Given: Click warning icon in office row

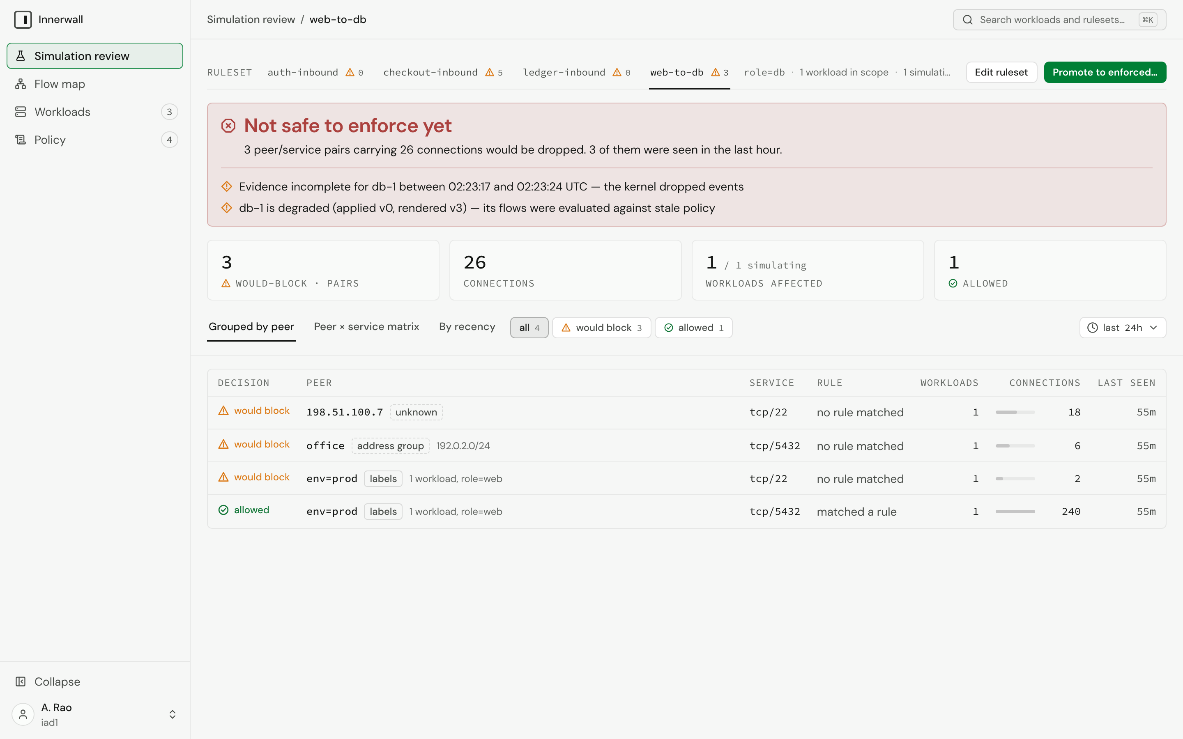Looking at the screenshot, I should coord(223,444).
